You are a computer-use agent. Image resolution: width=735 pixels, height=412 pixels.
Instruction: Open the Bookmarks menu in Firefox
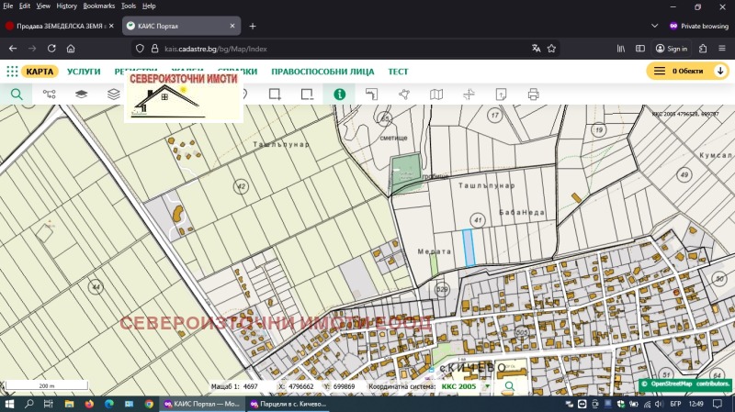coord(98,6)
